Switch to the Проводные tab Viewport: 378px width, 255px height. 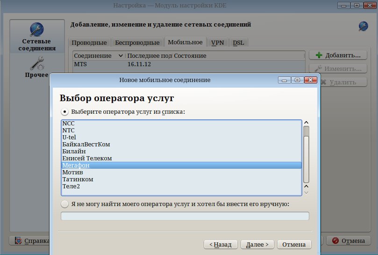89,42
